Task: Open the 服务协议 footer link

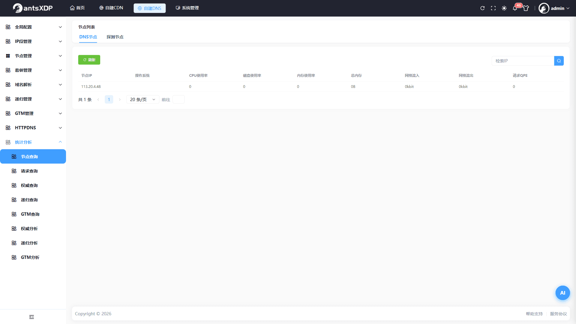Action: [x=558, y=314]
